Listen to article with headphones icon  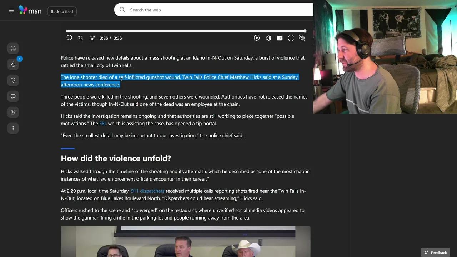coord(13,48)
